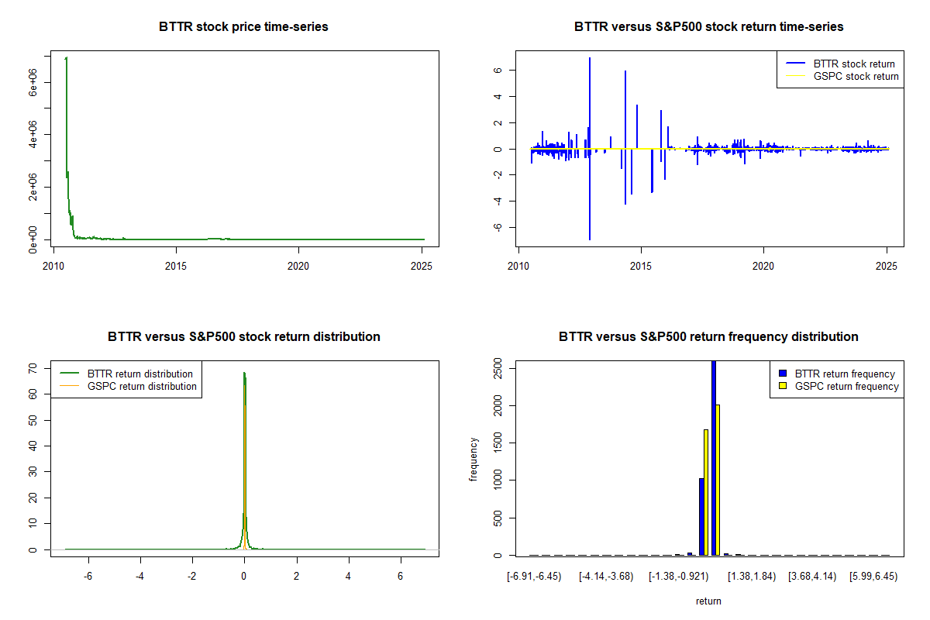Click the stock return distribution chart title
Screen dimensions: 930x620
coord(243,336)
